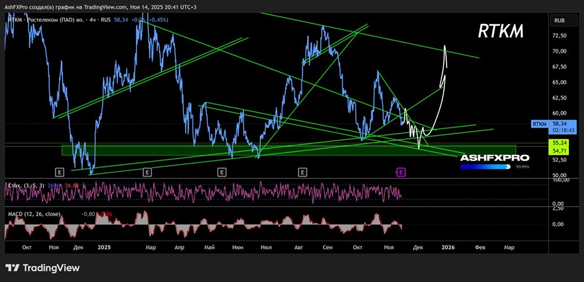584x282 pixels.
Task: Click the 72,50 price axis value
Action: [x=560, y=36]
